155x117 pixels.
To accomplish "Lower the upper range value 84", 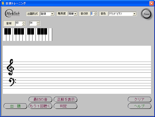I will pyautogui.click(x=38, y=24).
